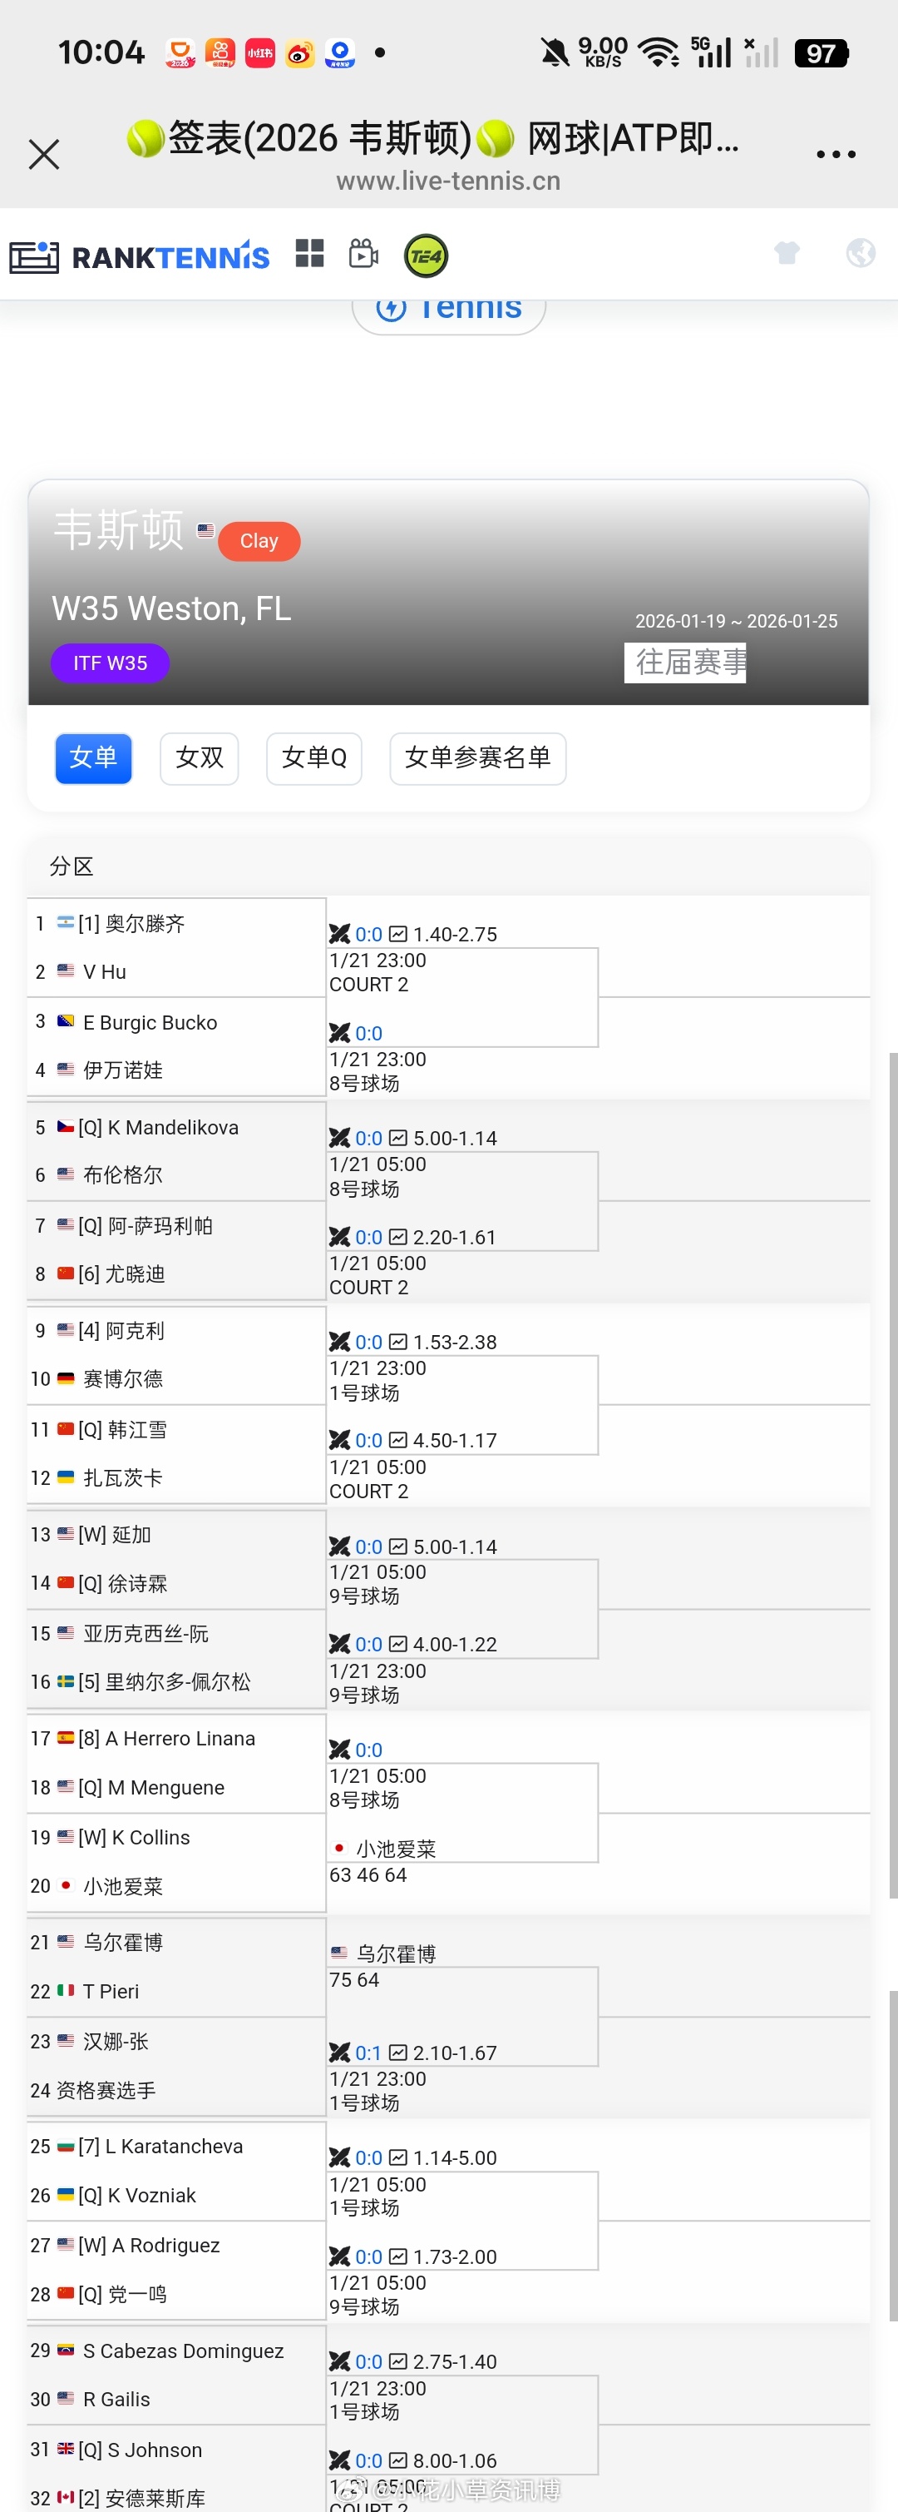
Task: Open the three-dot more options menu
Action: tap(836, 152)
